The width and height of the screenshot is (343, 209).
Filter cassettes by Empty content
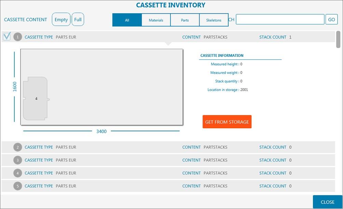(x=61, y=20)
